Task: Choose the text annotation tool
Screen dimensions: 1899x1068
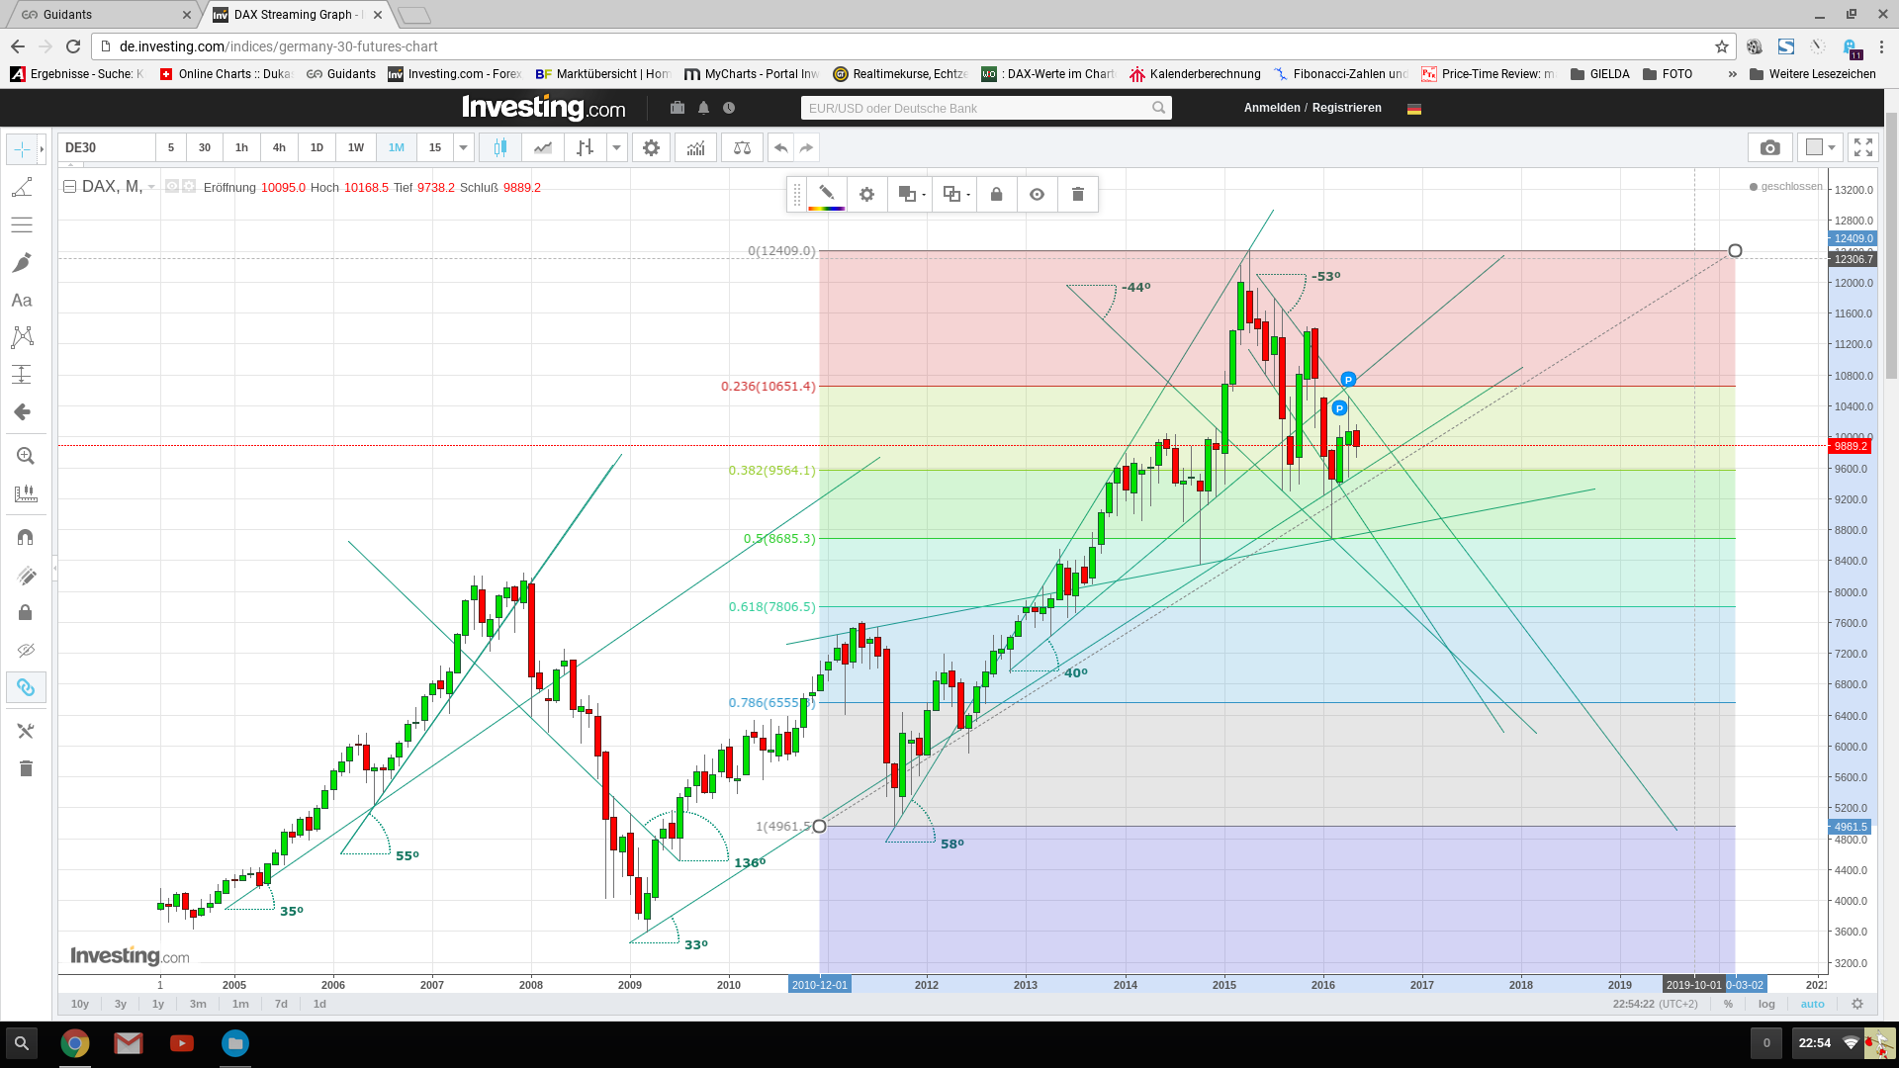Action: 22,300
